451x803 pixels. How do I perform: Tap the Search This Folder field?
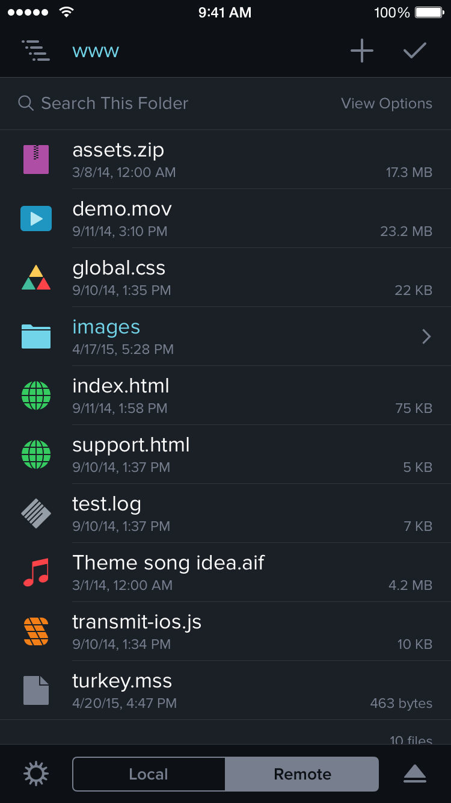(114, 104)
